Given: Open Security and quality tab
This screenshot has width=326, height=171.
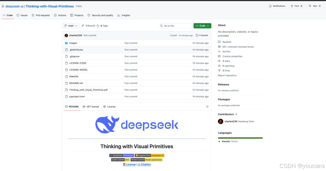Looking at the screenshot, I should (101, 15).
